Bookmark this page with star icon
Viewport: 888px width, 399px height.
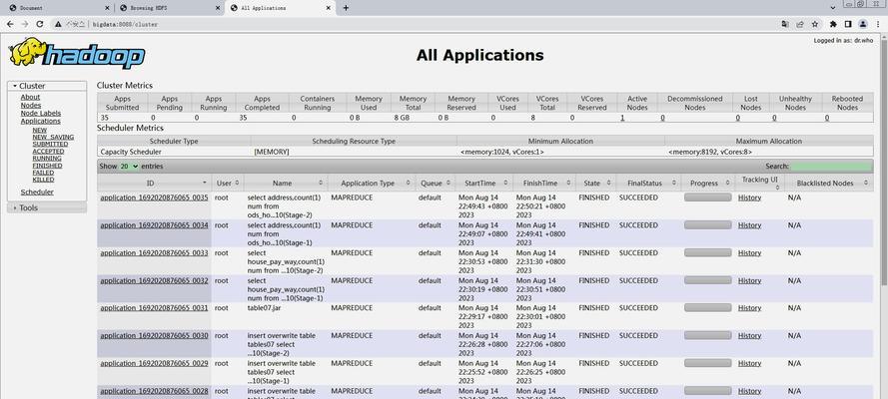pos(815,24)
